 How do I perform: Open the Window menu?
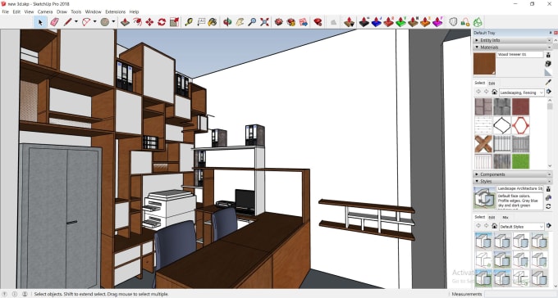pyautogui.click(x=94, y=11)
